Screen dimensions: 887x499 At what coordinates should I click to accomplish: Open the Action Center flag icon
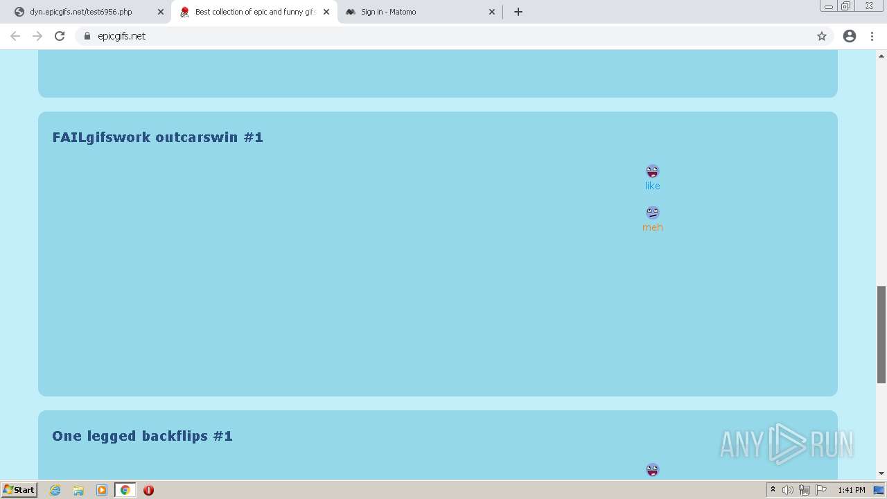tap(821, 490)
